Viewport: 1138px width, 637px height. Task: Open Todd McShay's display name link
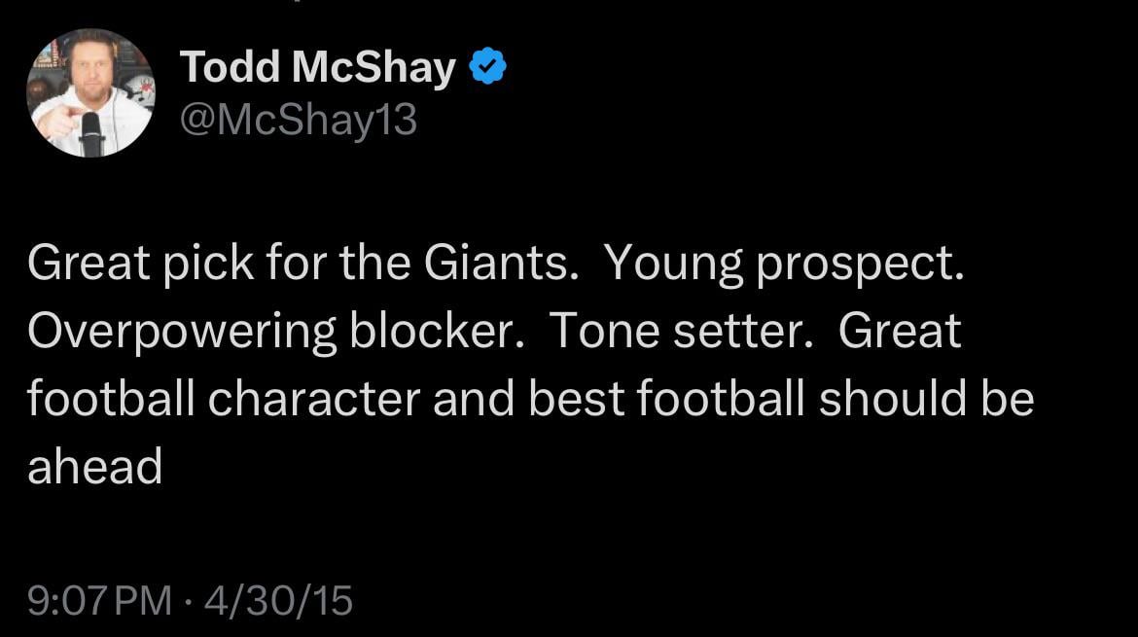click(x=317, y=64)
